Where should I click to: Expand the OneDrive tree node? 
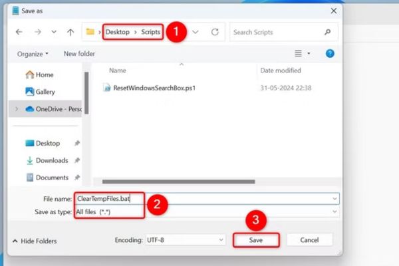[x=16, y=108]
